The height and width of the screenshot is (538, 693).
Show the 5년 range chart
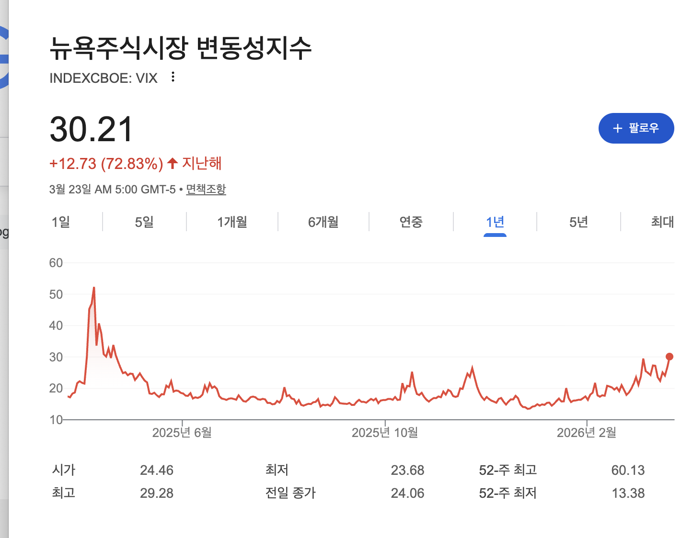pos(578,222)
